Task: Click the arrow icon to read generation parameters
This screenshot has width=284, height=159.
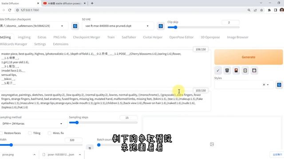Action: pos(218,71)
